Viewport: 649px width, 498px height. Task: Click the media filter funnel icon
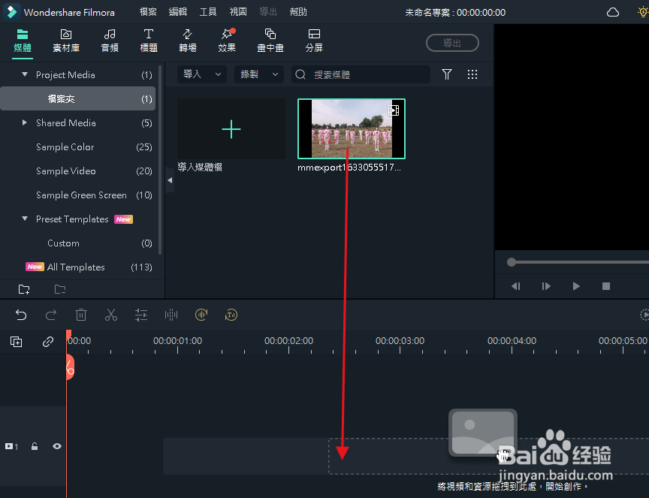(x=447, y=74)
